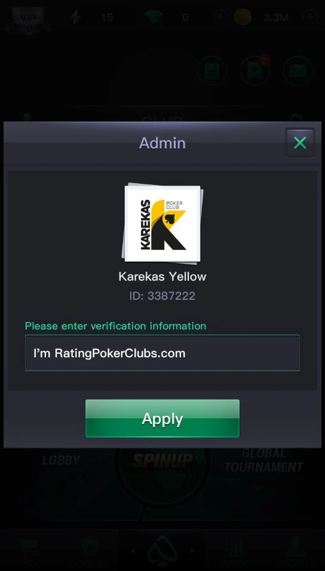Open the star badge icon with notification

click(255, 71)
